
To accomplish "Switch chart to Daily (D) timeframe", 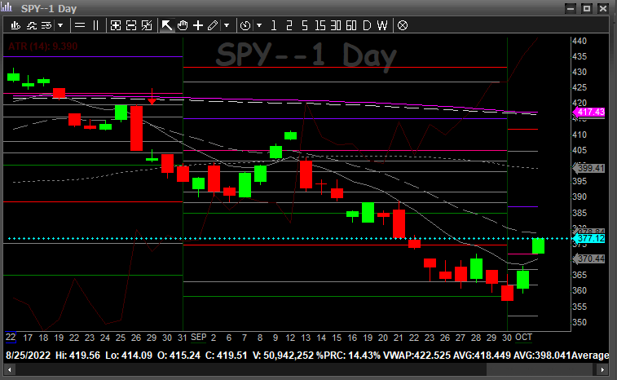I will point(366,25).
